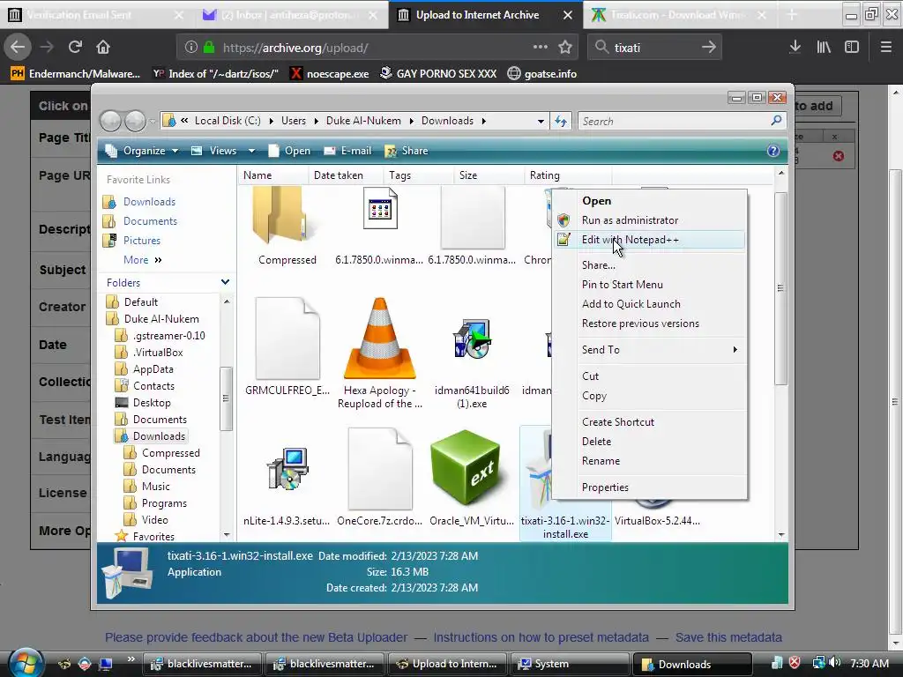Image resolution: width=903 pixels, height=677 pixels.
Task: Click the volume tray icon
Action: (836, 663)
